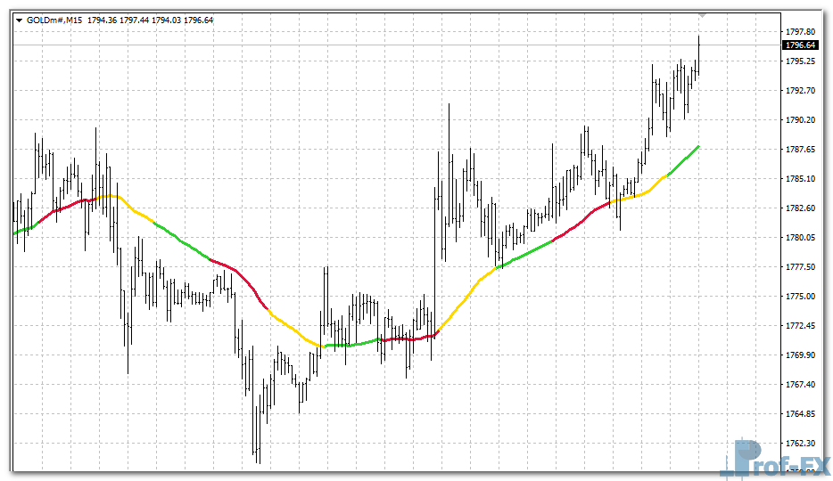Screen dimensions: 833x481
Task: Click the 1767.40 price axis label
Action: (801, 384)
